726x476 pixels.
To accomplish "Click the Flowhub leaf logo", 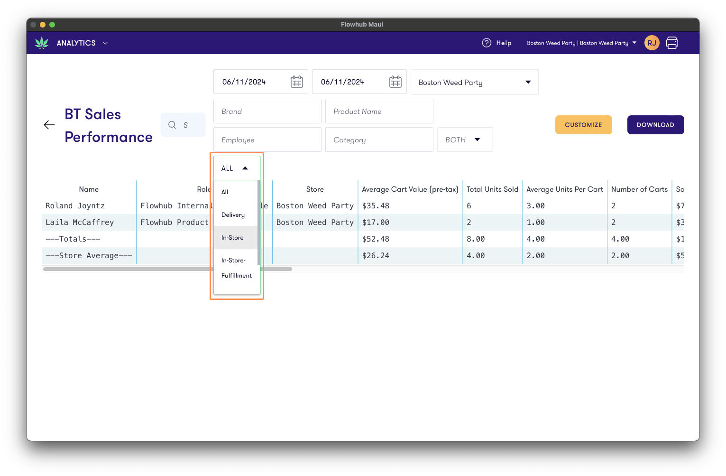I will coord(42,43).
